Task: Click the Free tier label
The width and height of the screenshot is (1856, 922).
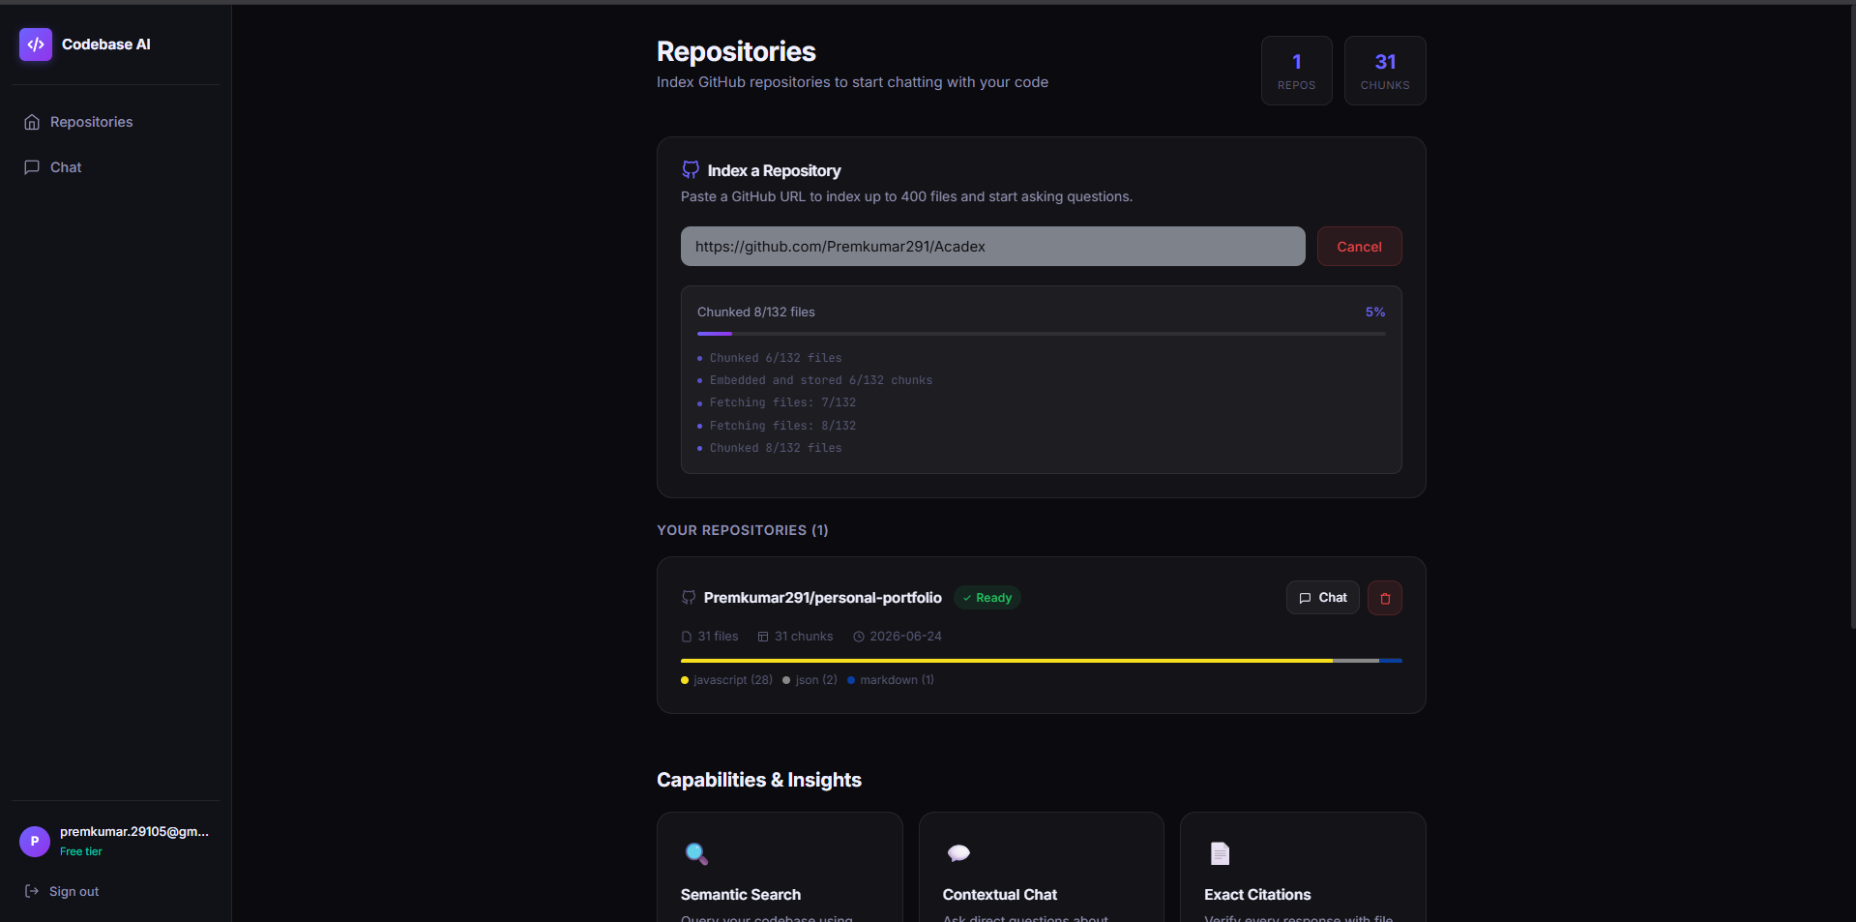Action: [81, 851]
